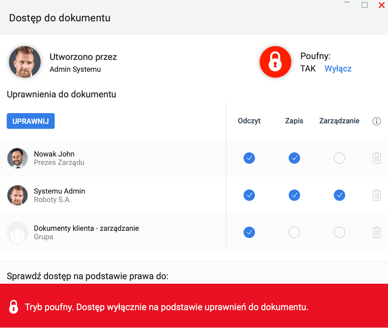Delete Nowak John's permission entry
388x328 pixels.
[377, 158]
